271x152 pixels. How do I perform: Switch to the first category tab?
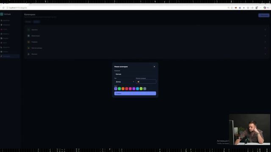point(28,22)
